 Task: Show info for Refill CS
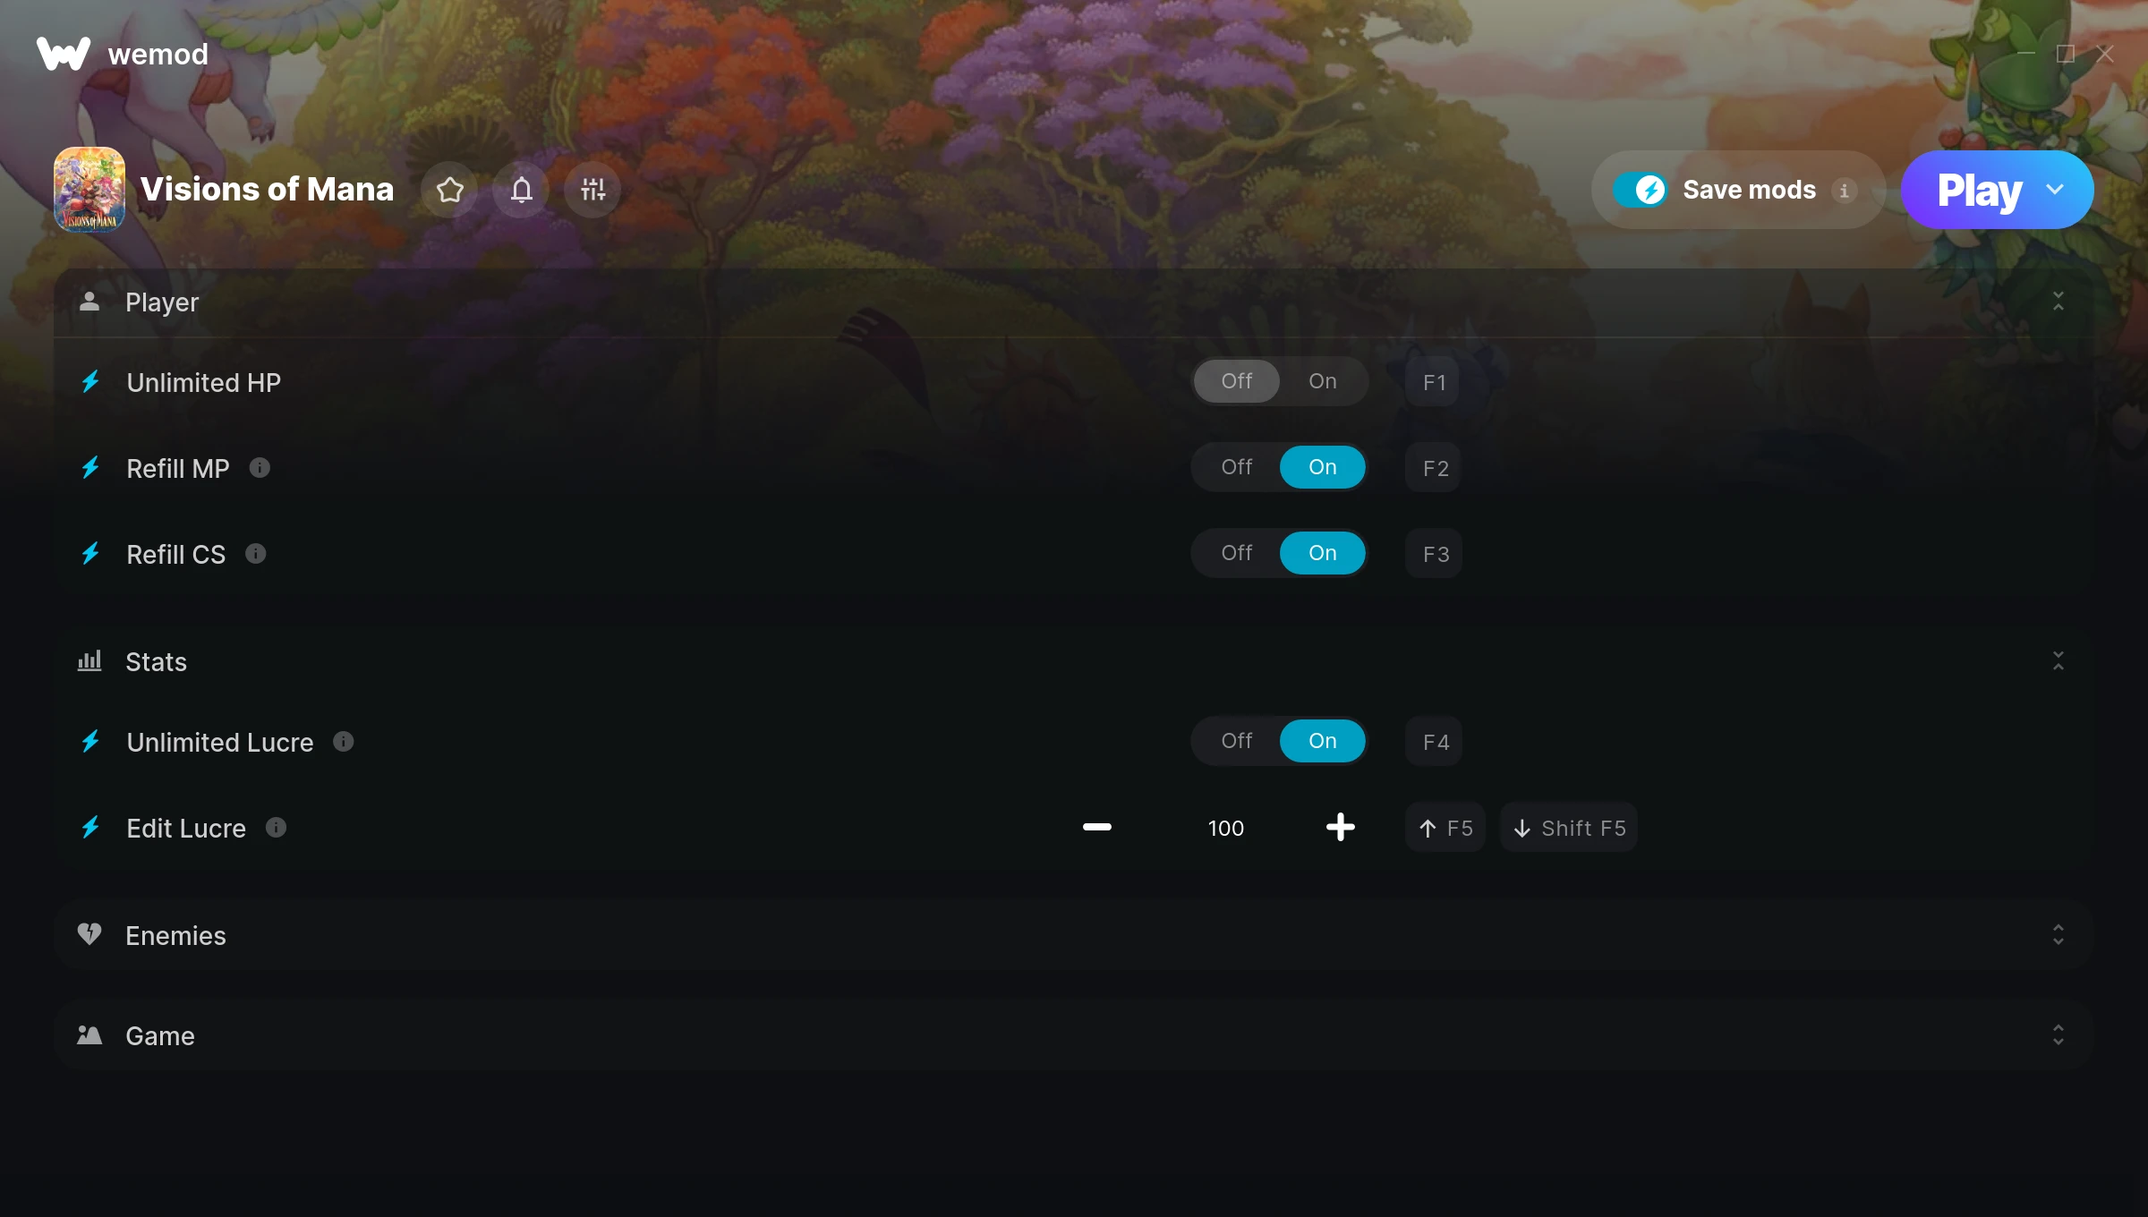coord(255,553)
